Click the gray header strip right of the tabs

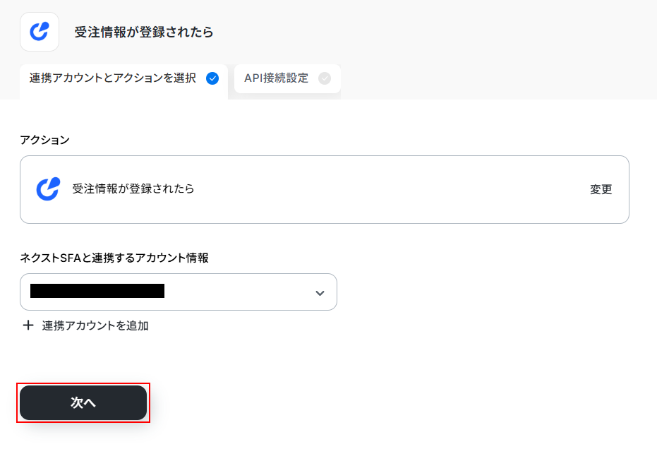click(x=494, y=81)
